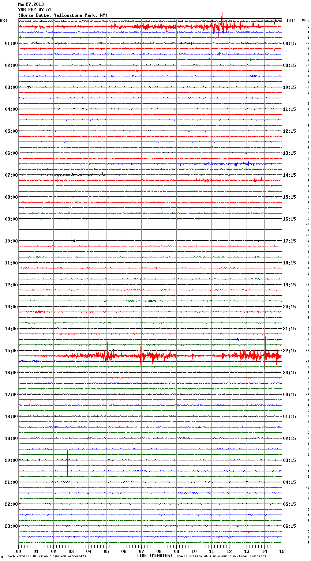Click the 11:15 UTC time label
311x561 pixels.
[x=289, y=109]
